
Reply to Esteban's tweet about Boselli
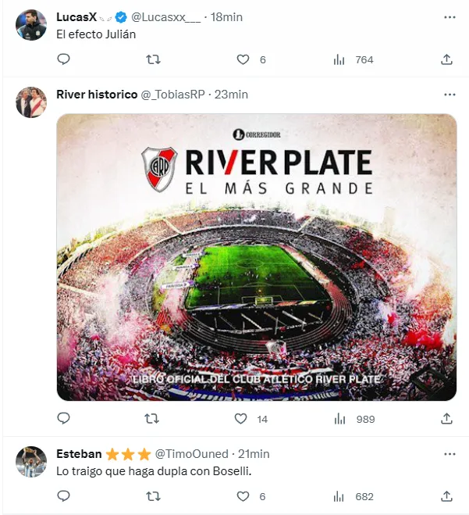pos(64,496)
